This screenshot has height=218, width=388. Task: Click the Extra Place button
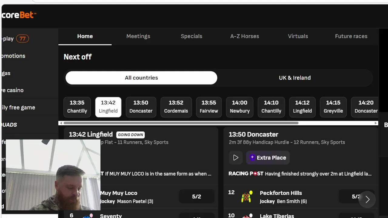point(268,158)
